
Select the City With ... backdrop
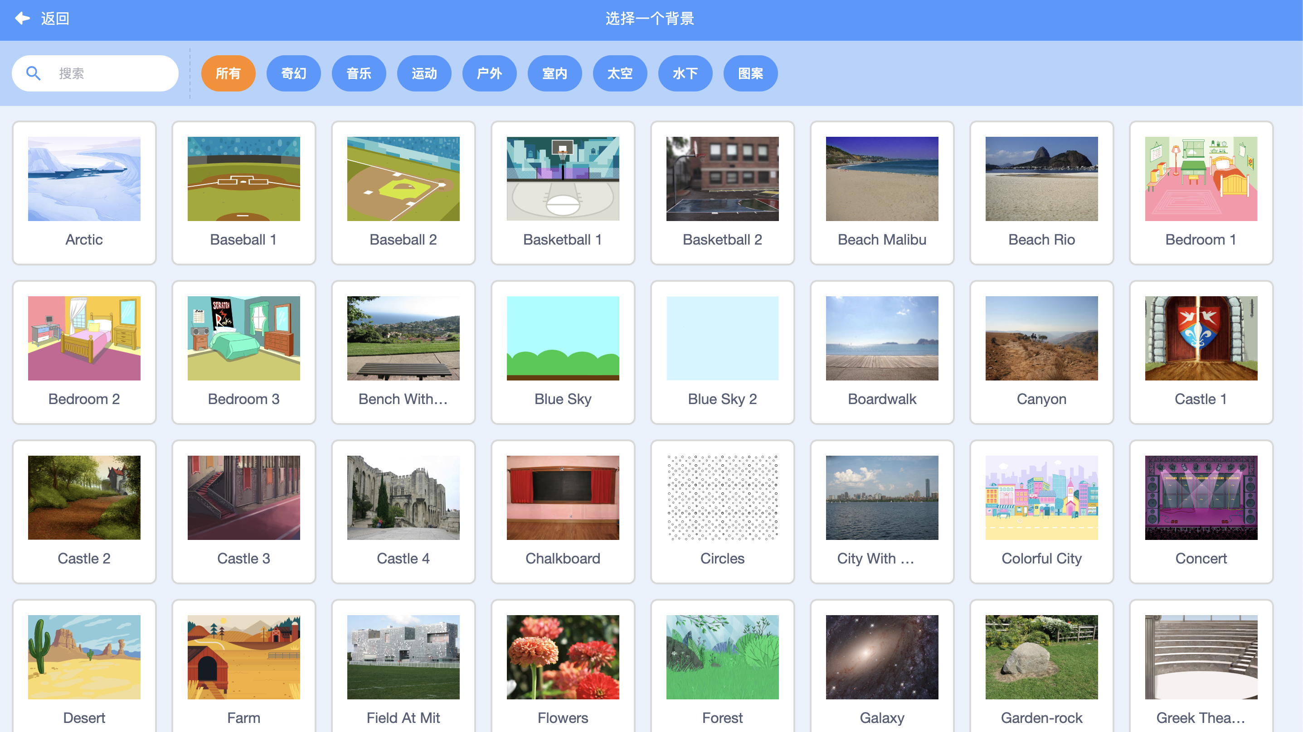pos(882,511)
